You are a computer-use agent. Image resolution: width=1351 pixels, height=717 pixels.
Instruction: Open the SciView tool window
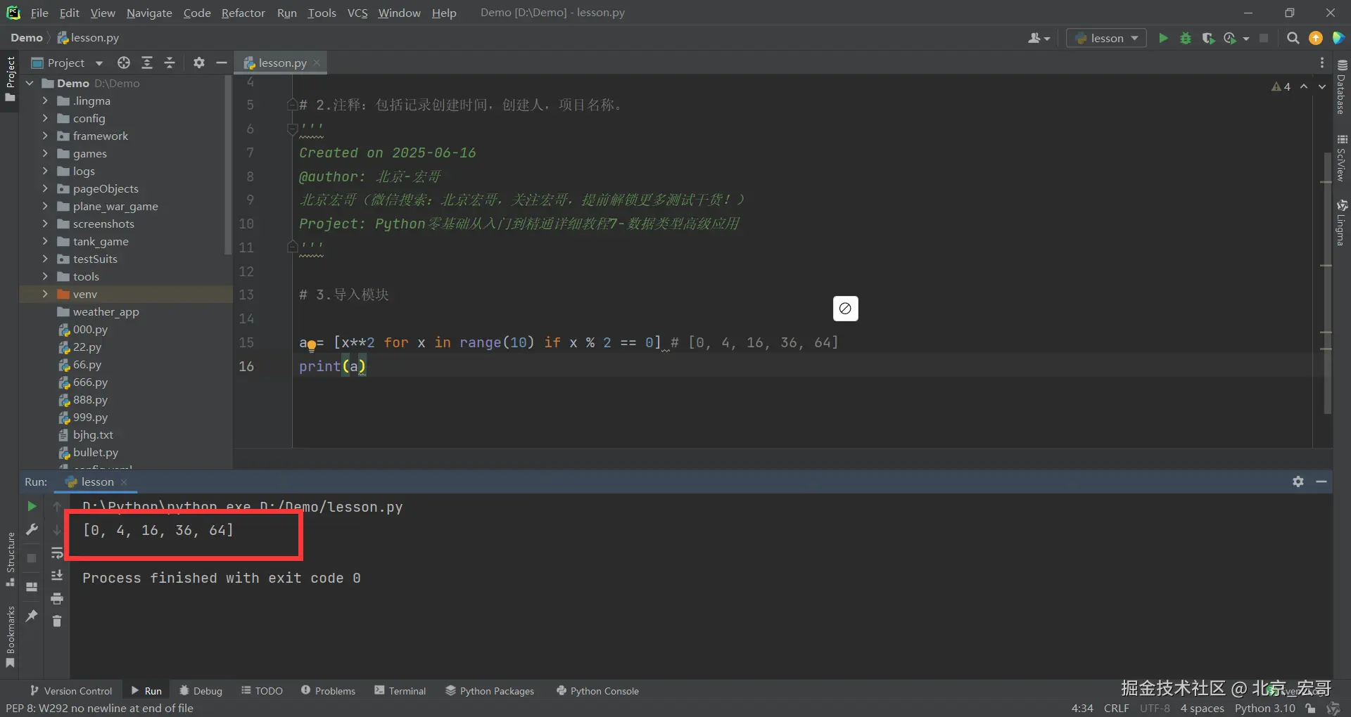coord(1342,157)
